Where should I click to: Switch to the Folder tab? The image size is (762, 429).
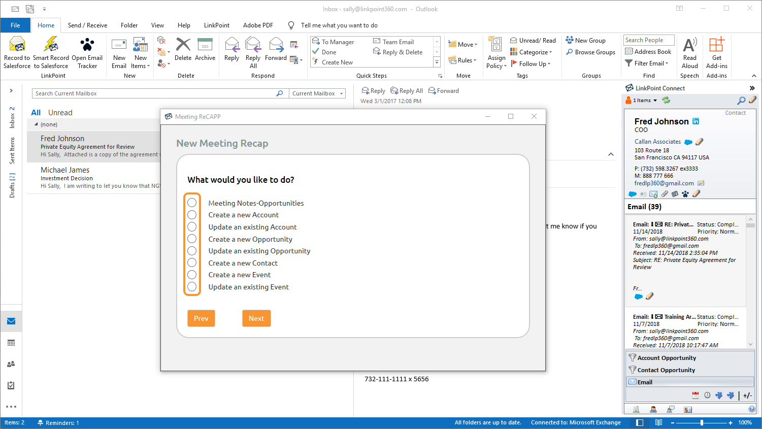(129, 25)
